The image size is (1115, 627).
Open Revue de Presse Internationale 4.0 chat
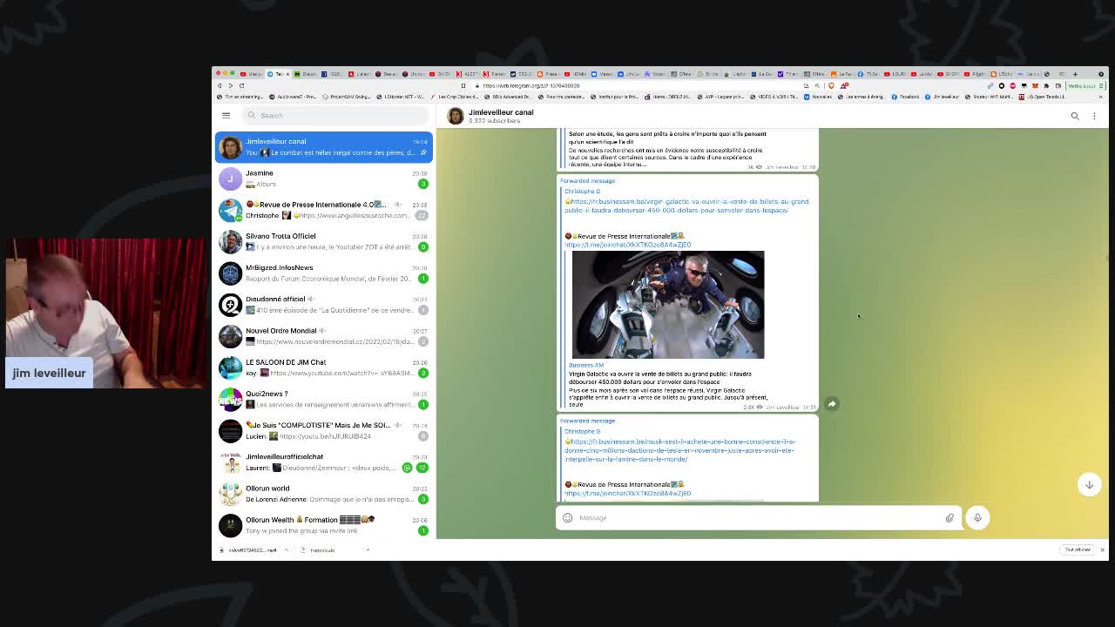[323, 210]
